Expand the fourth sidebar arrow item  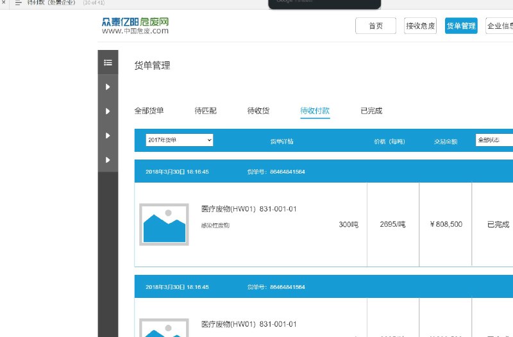point(108,160)
